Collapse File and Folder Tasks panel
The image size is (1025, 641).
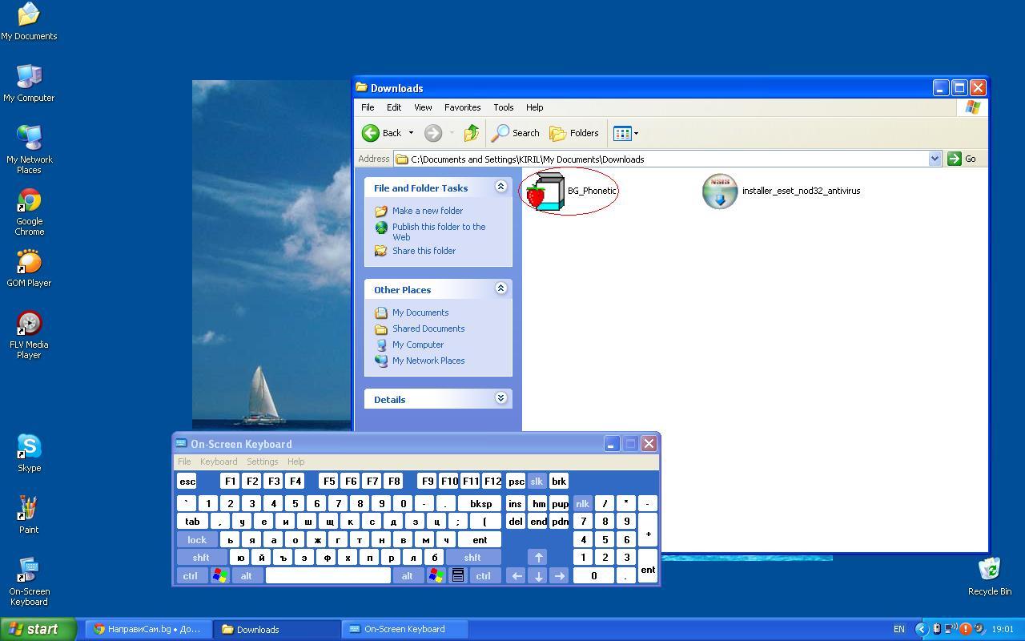click(x=500, y=187)
